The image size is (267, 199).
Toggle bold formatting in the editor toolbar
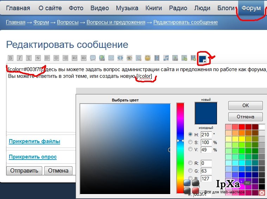[x=11, y=58]
